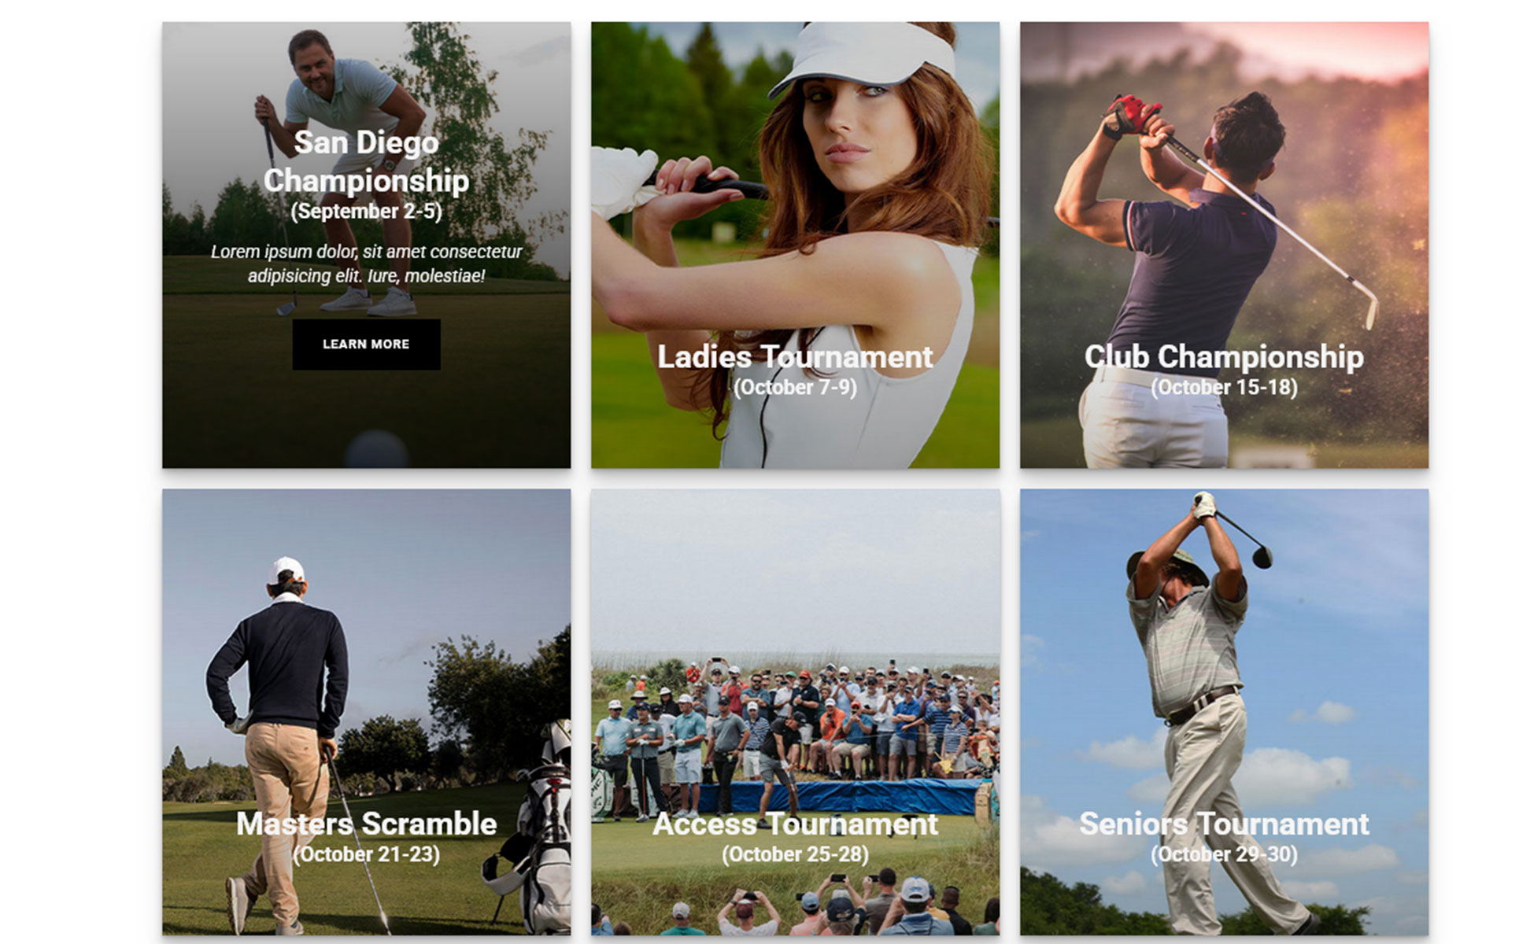Image resolution: width=1519 pixels, height=944 pixels.
Task: Click the (September 2-5) date text
Action: (366, 212)
